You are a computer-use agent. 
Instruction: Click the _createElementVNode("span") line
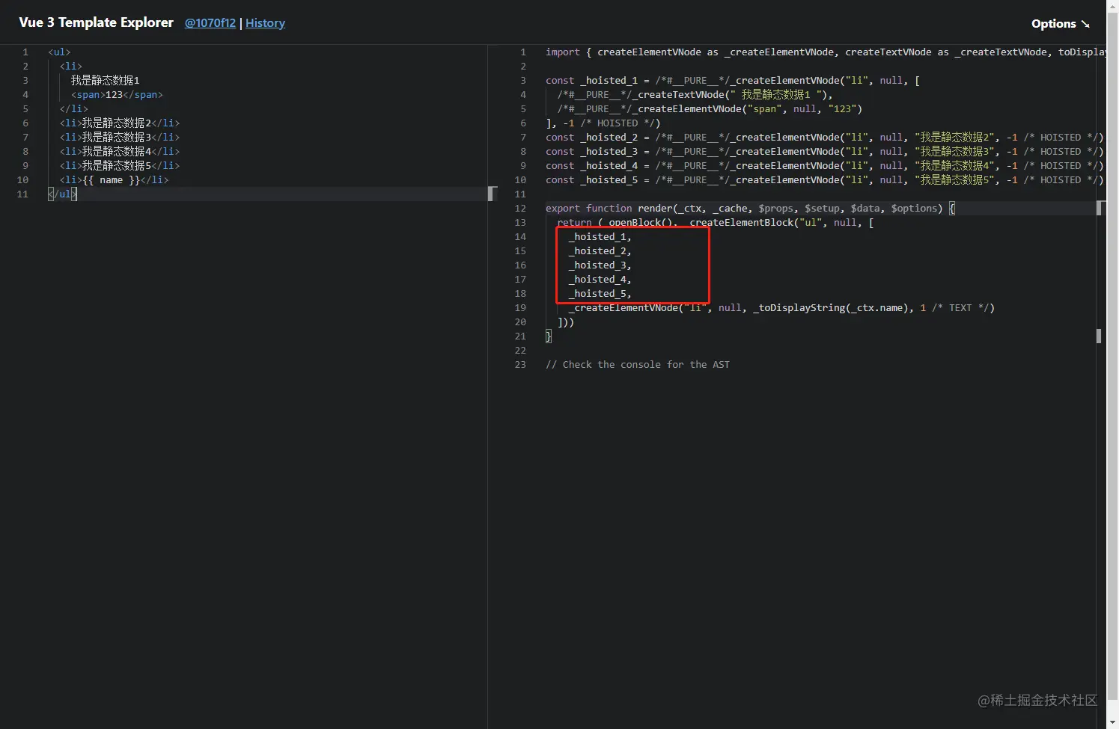[x=710, y=109]
